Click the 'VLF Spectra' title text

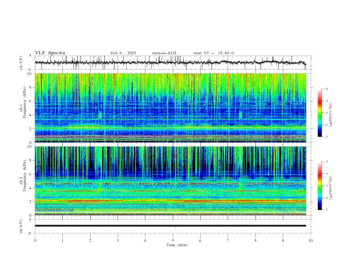pos(50,53)
